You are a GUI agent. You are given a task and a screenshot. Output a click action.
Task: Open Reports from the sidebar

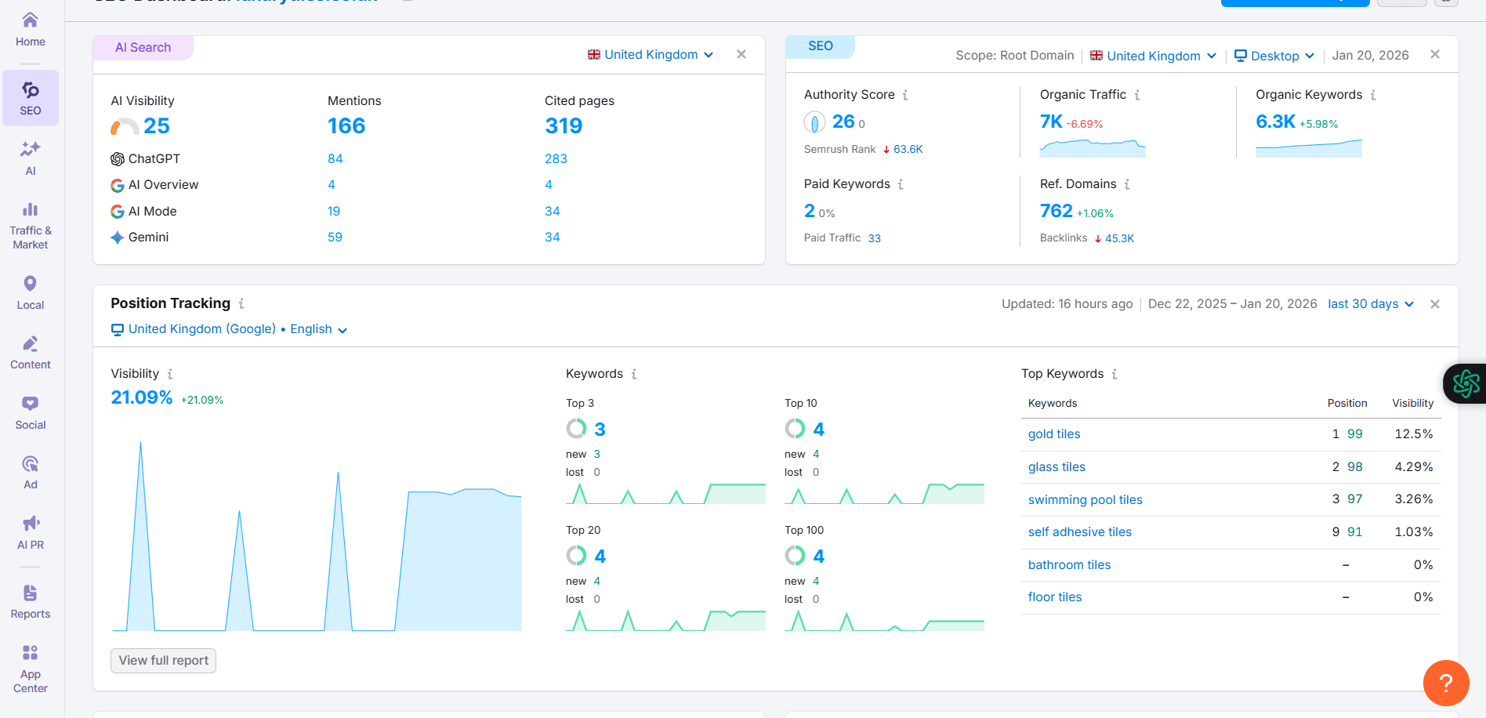(30, 600)
